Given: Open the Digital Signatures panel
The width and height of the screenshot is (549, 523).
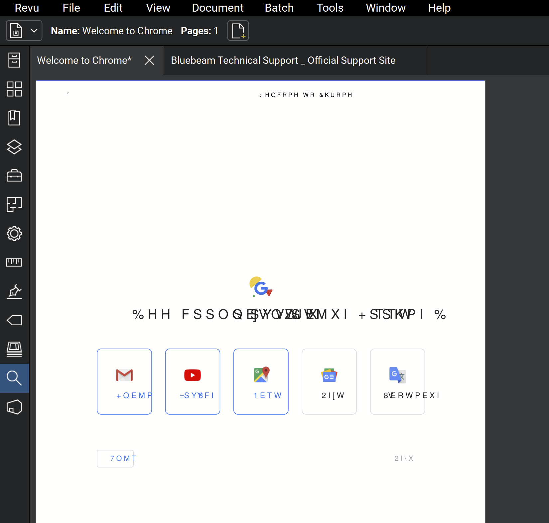Looking at the screenshot, I should [x=14, y=292].
